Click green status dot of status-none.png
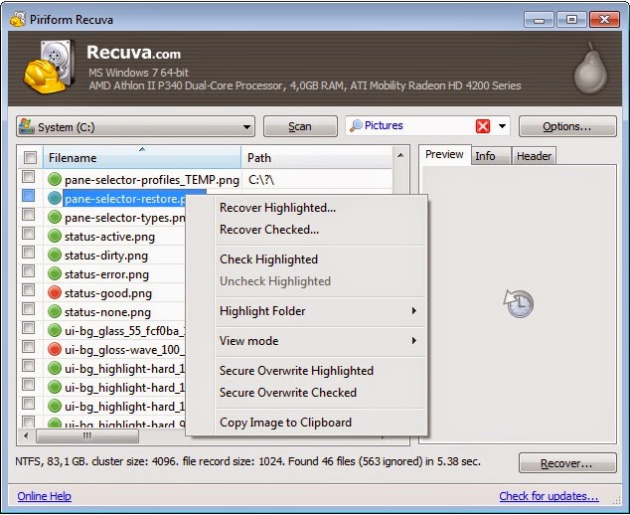 click(55, 311)
